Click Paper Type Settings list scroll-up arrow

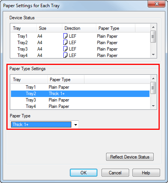pyautogui.click(x=153, y=78)
